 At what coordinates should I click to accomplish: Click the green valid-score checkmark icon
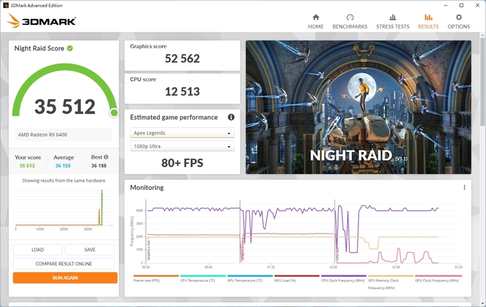70,48
